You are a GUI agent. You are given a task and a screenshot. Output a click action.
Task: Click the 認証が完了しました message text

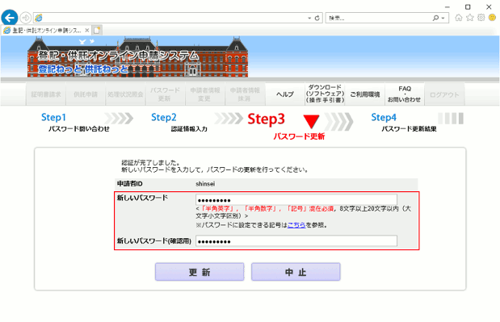click(x=150, y=163)
